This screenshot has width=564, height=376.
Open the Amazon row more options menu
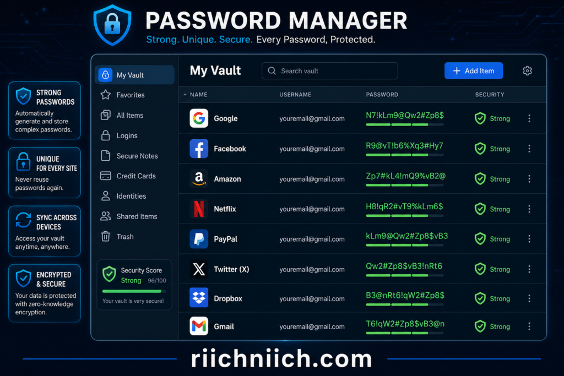point(529,179)
